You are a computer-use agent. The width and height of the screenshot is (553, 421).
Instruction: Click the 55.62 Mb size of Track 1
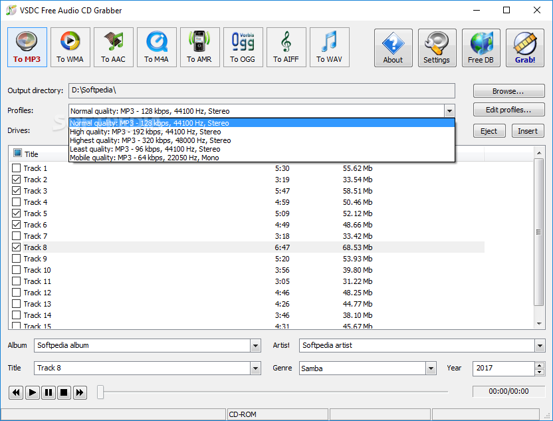tap(358, 168)
